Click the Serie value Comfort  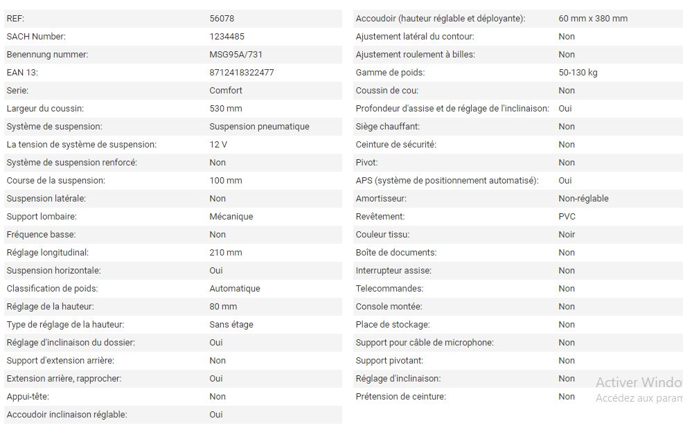[226, 91]
